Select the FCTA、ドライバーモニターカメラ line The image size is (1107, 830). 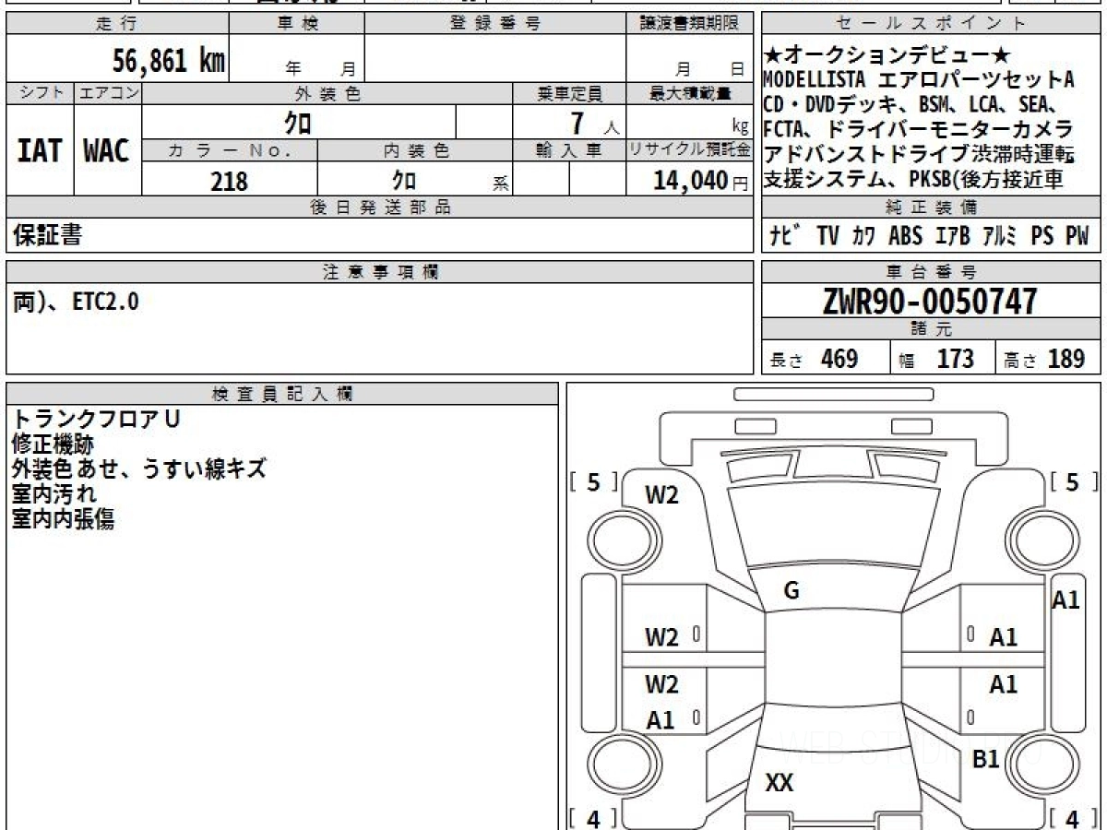click(918, 128)
